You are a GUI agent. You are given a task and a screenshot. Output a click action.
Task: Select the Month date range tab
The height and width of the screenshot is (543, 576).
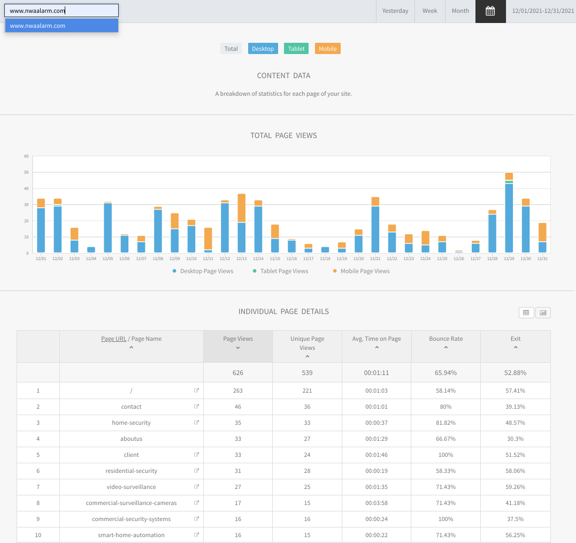point(460,11)
